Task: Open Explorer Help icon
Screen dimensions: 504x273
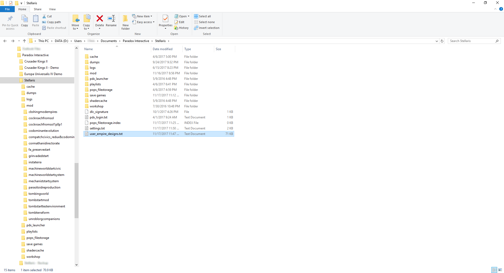Action: pyautogui.click(x=501, y=9)
